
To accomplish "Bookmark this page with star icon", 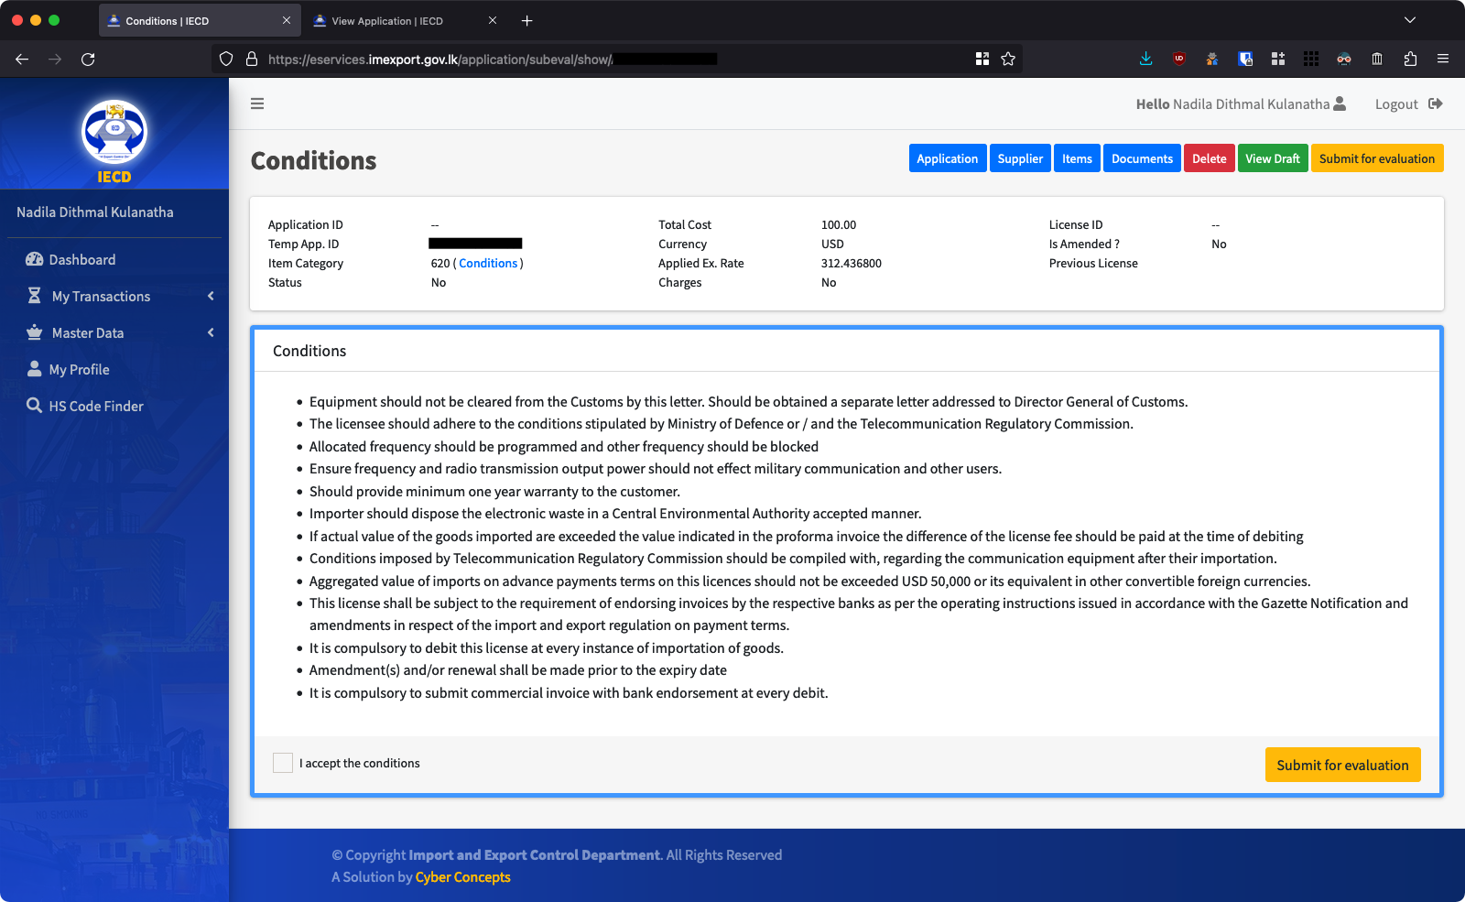I will [x=1008, y=60].
